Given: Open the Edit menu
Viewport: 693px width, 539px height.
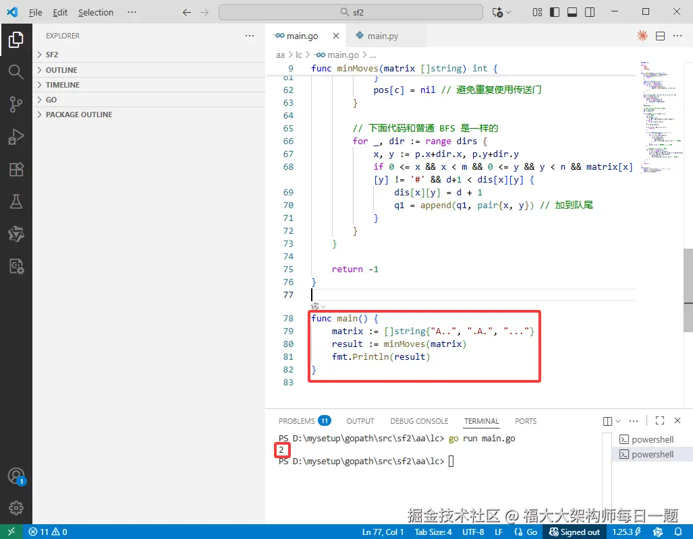Looking at the screenshot, I should (60, 12).
